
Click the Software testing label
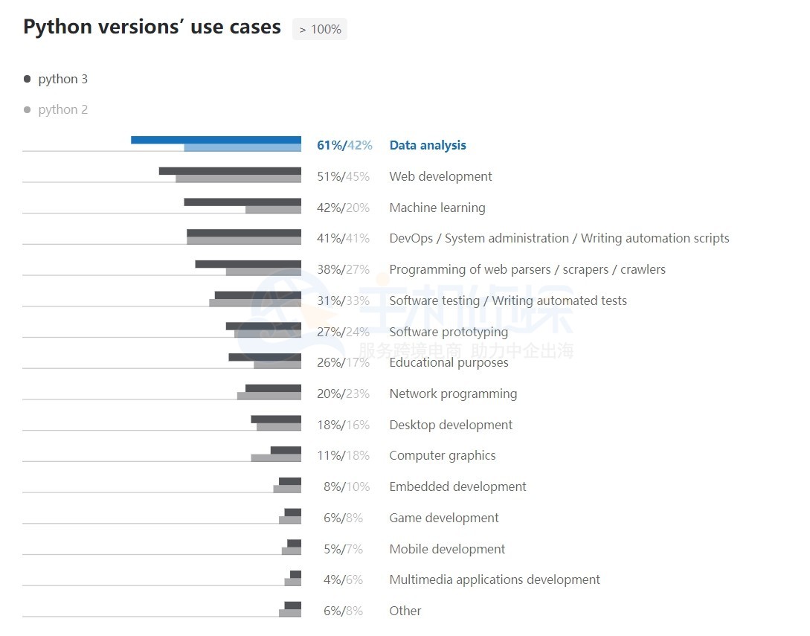click(508, 301)
